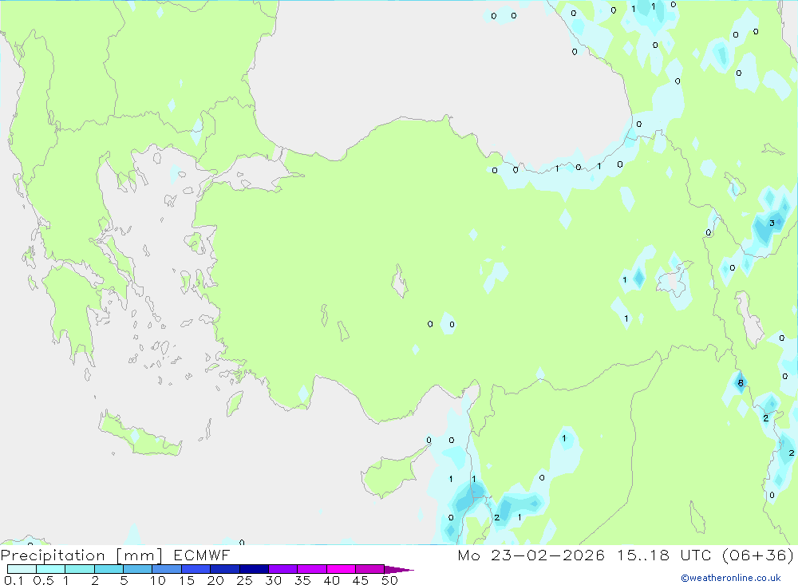Click the 0.1–0.5 mm legend swatch
Image resolution: width=798 pixels, height=585 pixels.
pyautogui.click(x=22, y=569)
